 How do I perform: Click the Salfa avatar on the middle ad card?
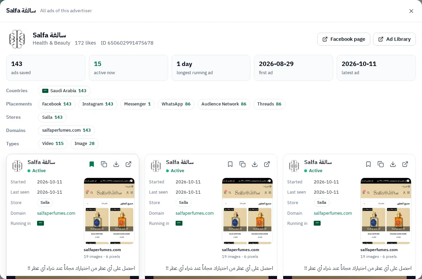[156, 166]
